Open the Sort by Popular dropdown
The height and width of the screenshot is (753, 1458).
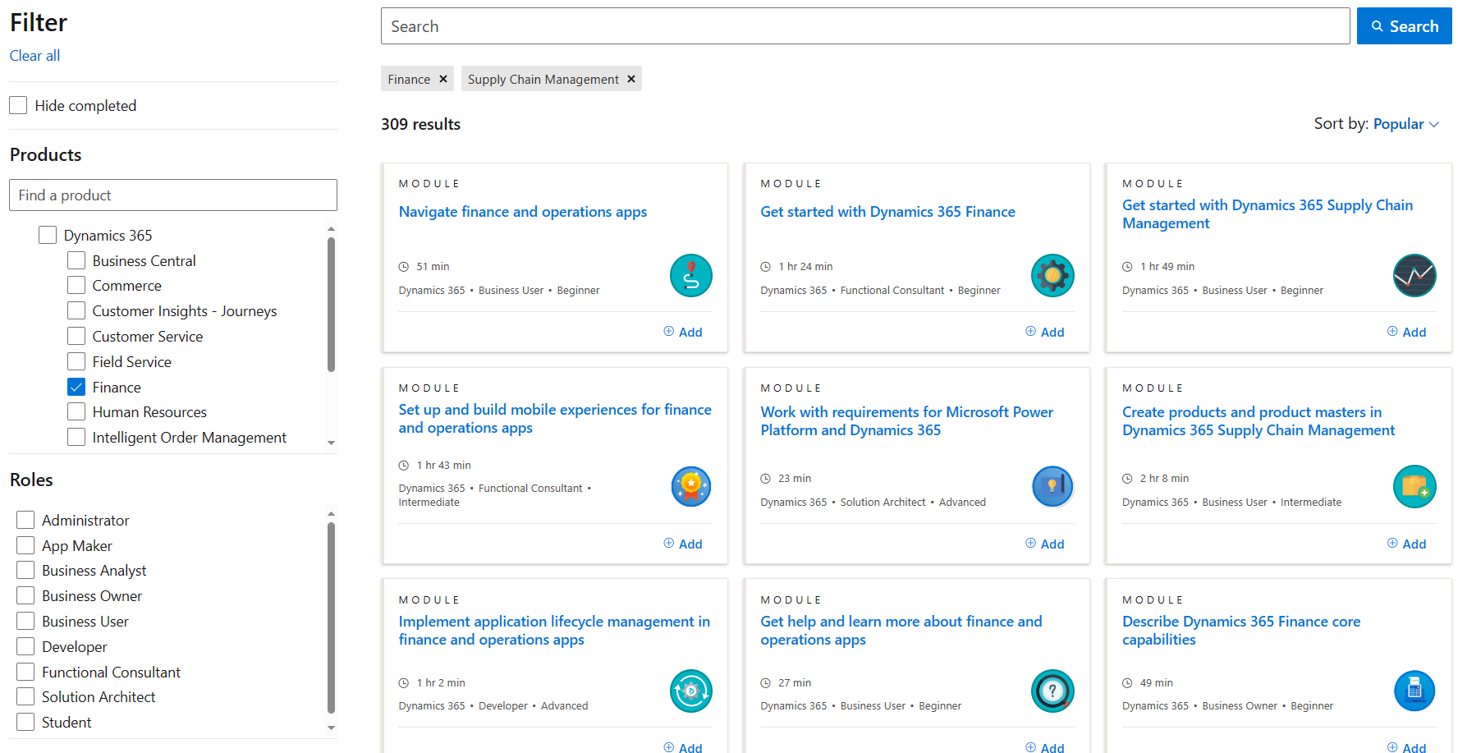(1405, 123)
